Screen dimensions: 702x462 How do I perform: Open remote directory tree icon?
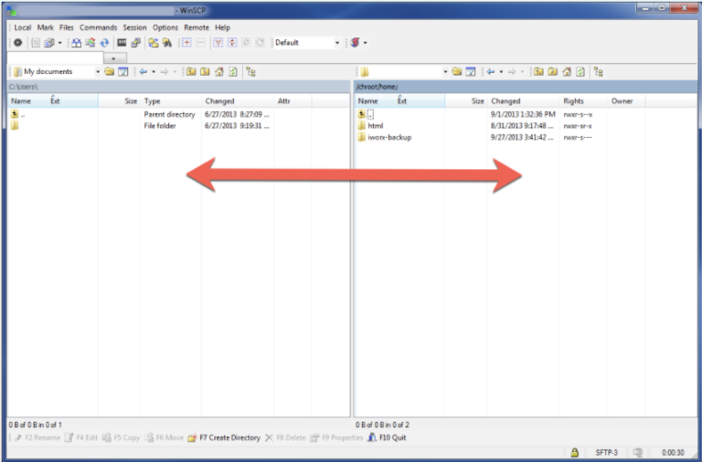tap(598, 71)
